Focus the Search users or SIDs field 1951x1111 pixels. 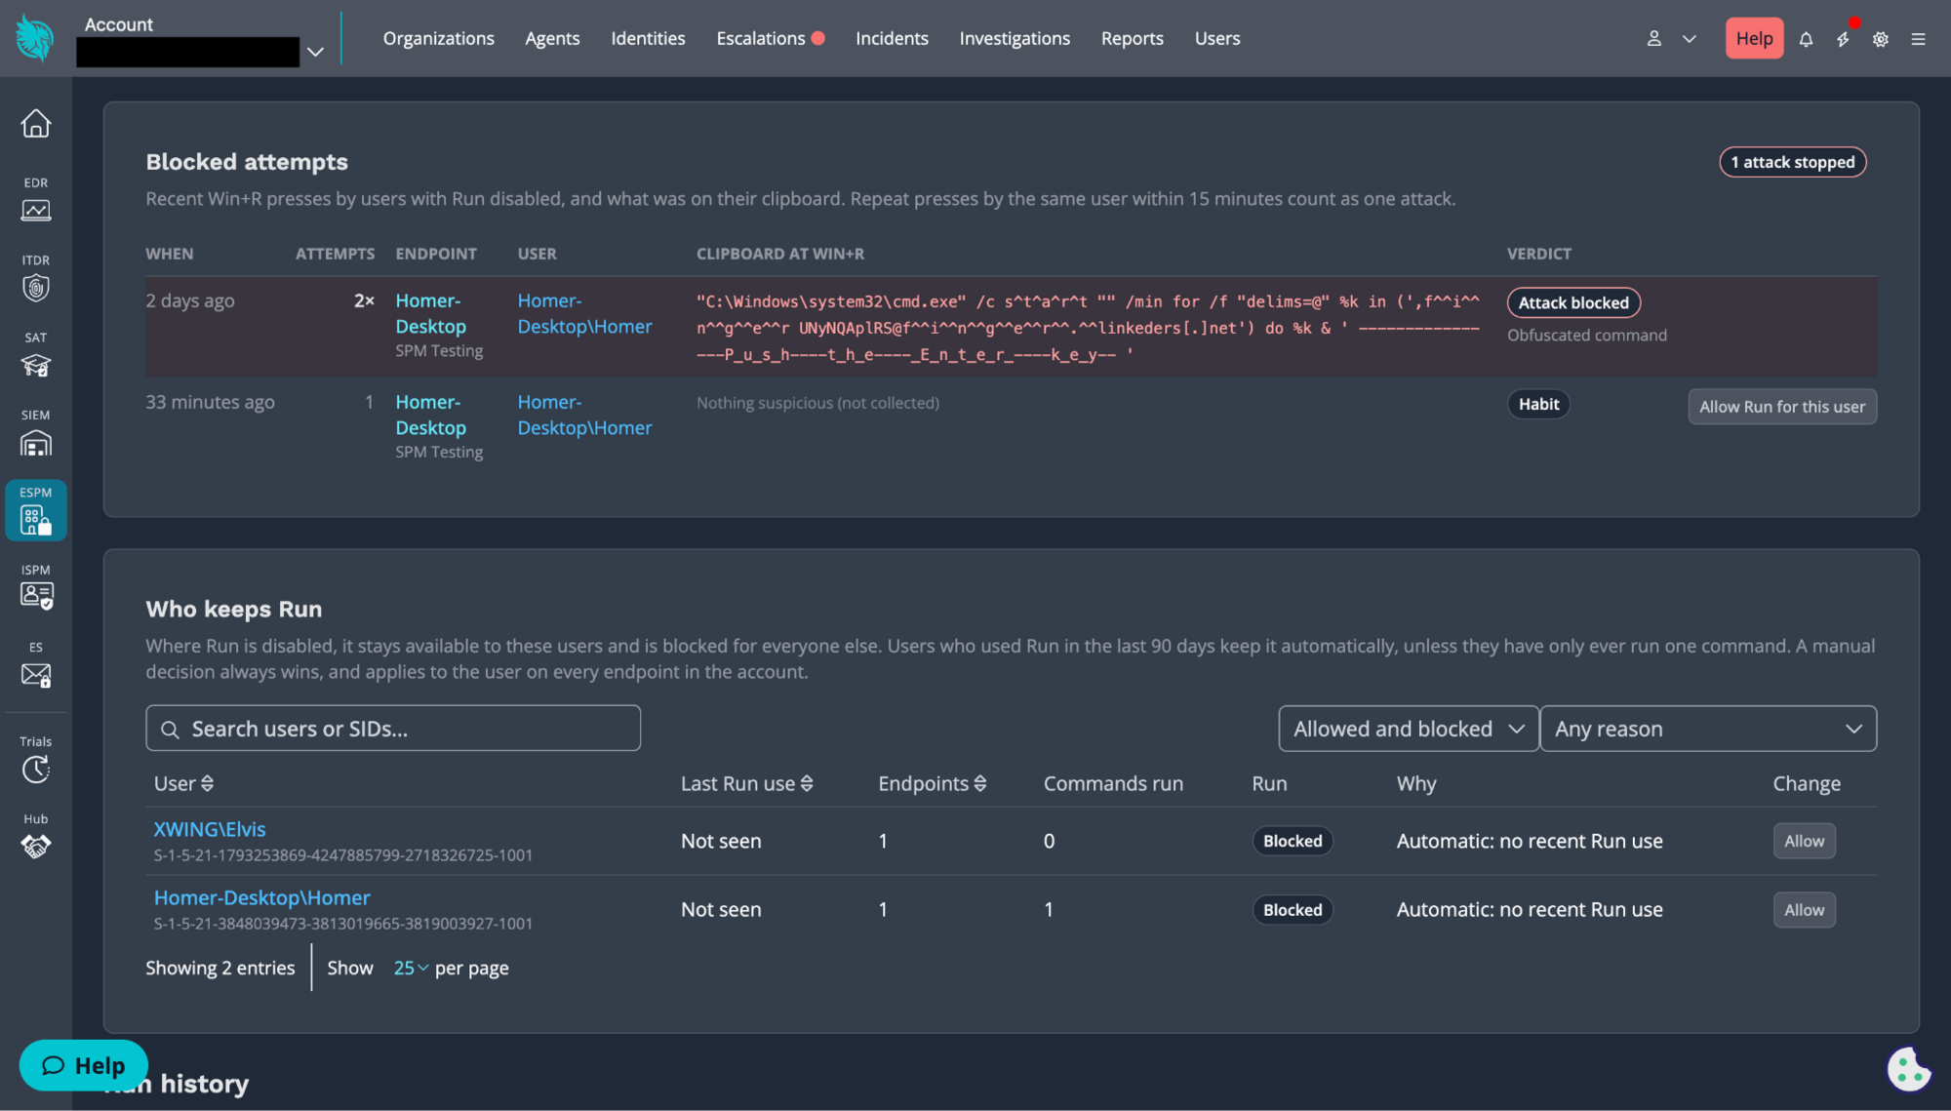(393, 729)
